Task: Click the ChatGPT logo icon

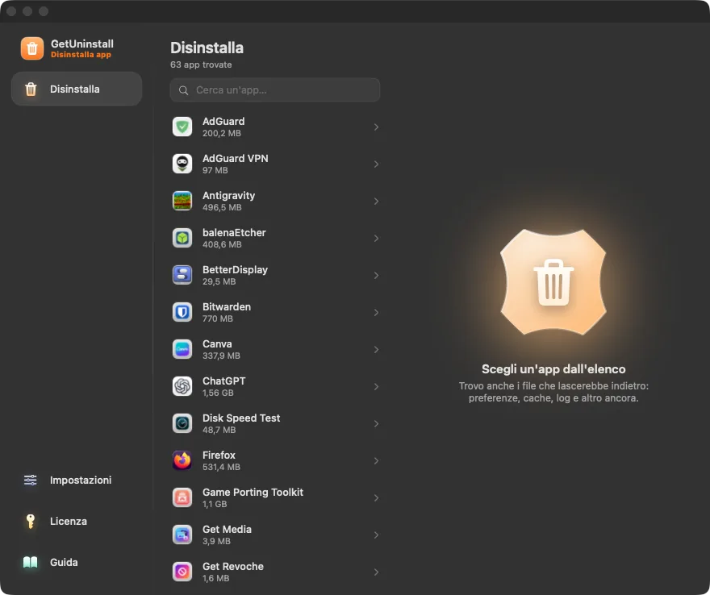Action: pyautogui.click(x=182, y=387)
